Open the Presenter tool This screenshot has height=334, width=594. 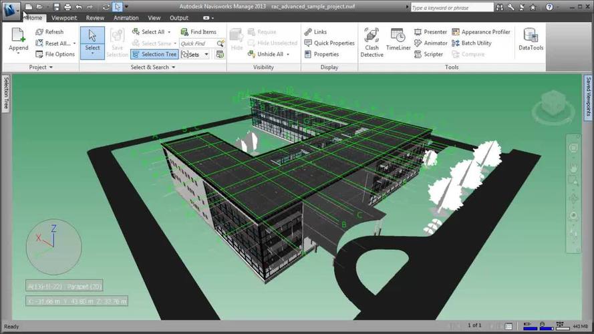point(430,32)
